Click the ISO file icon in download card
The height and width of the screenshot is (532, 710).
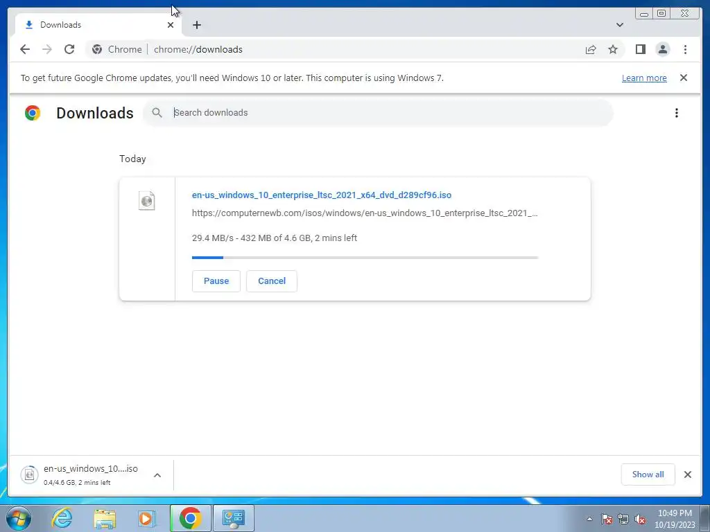(x=147, y=201)
